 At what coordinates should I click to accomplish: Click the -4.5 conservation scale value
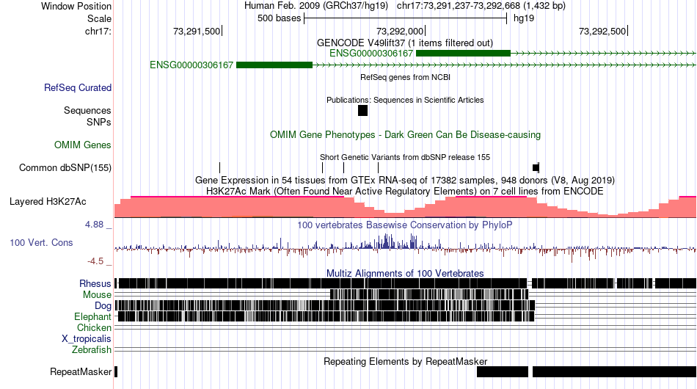(95, 261)
